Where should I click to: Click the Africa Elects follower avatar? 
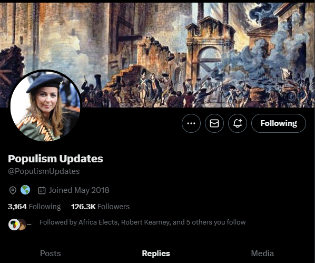click(x=14, y=225)
